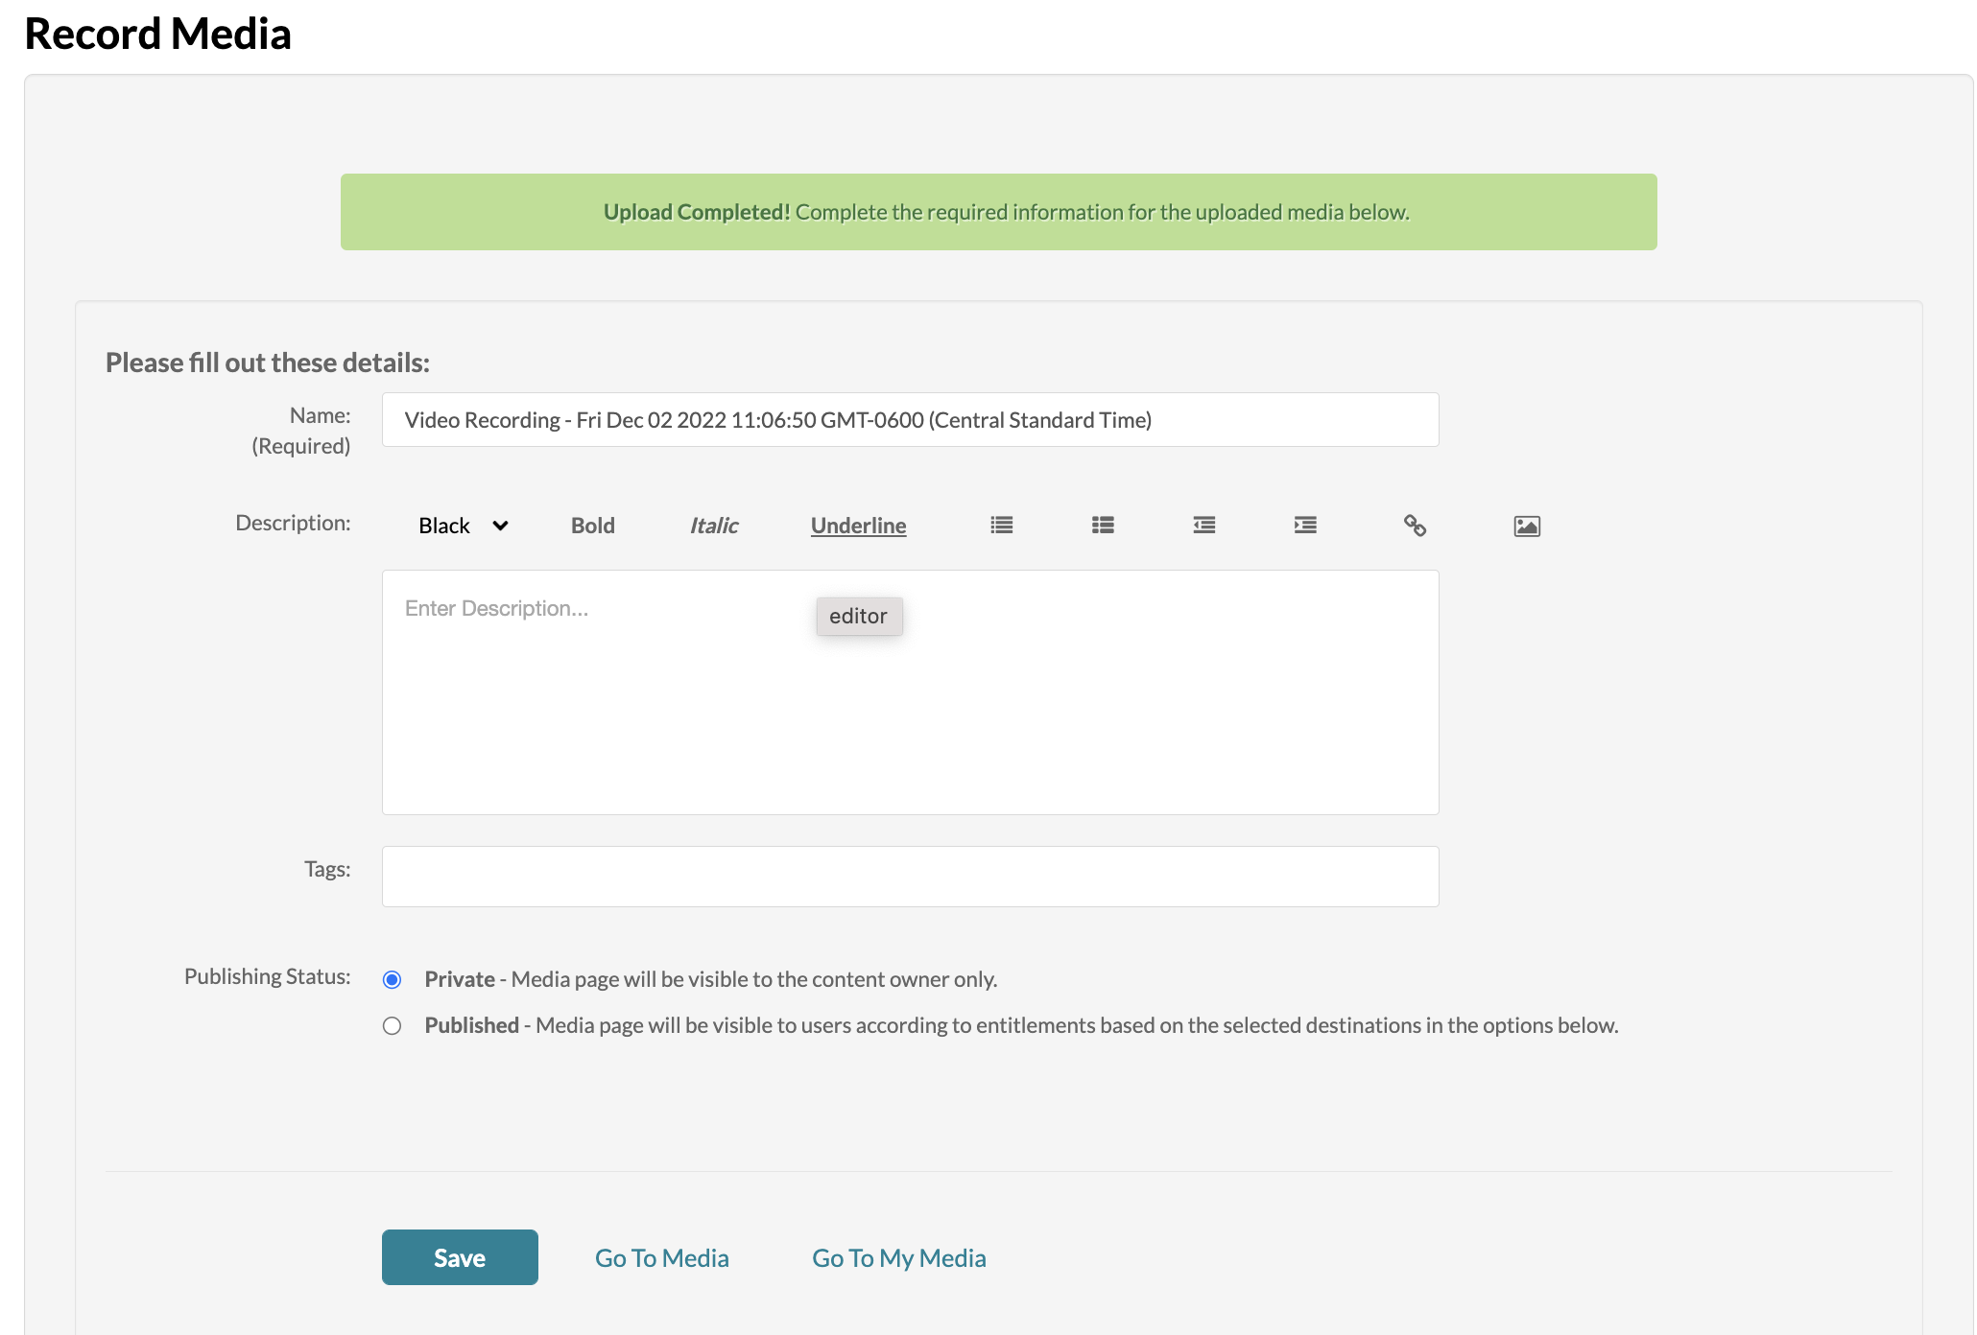The height and width of the screenshot is (1335, 1977).
Task: Toggle Italic formatting in description toolbar
Action: tap(713, 526)
